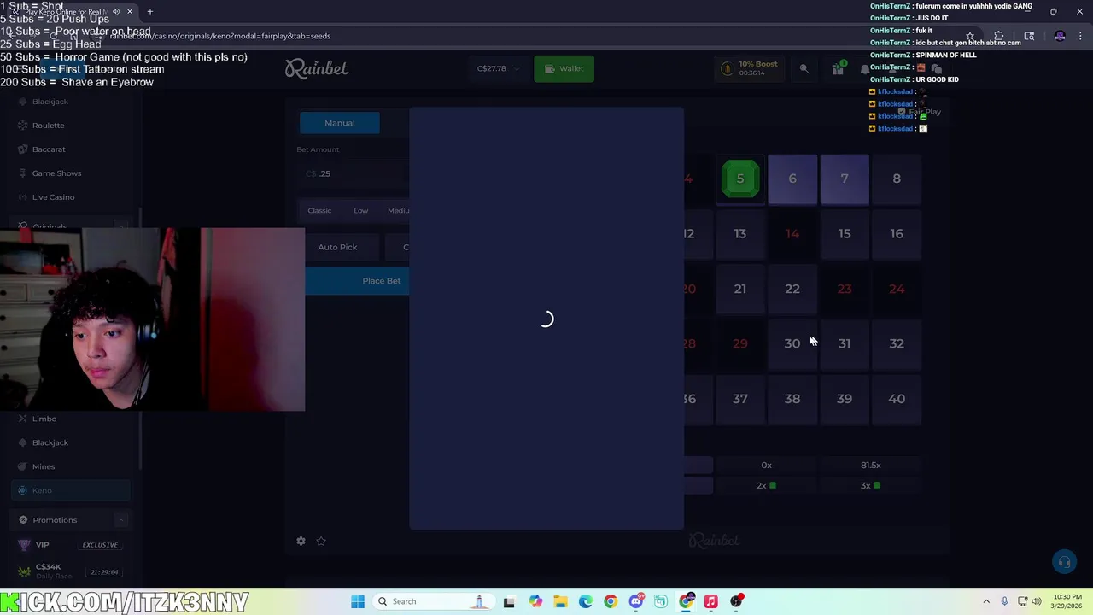The width and height of the screenshot is (1093, 615).
Task: Select Keno number 31
Action: tap(845, 343)
